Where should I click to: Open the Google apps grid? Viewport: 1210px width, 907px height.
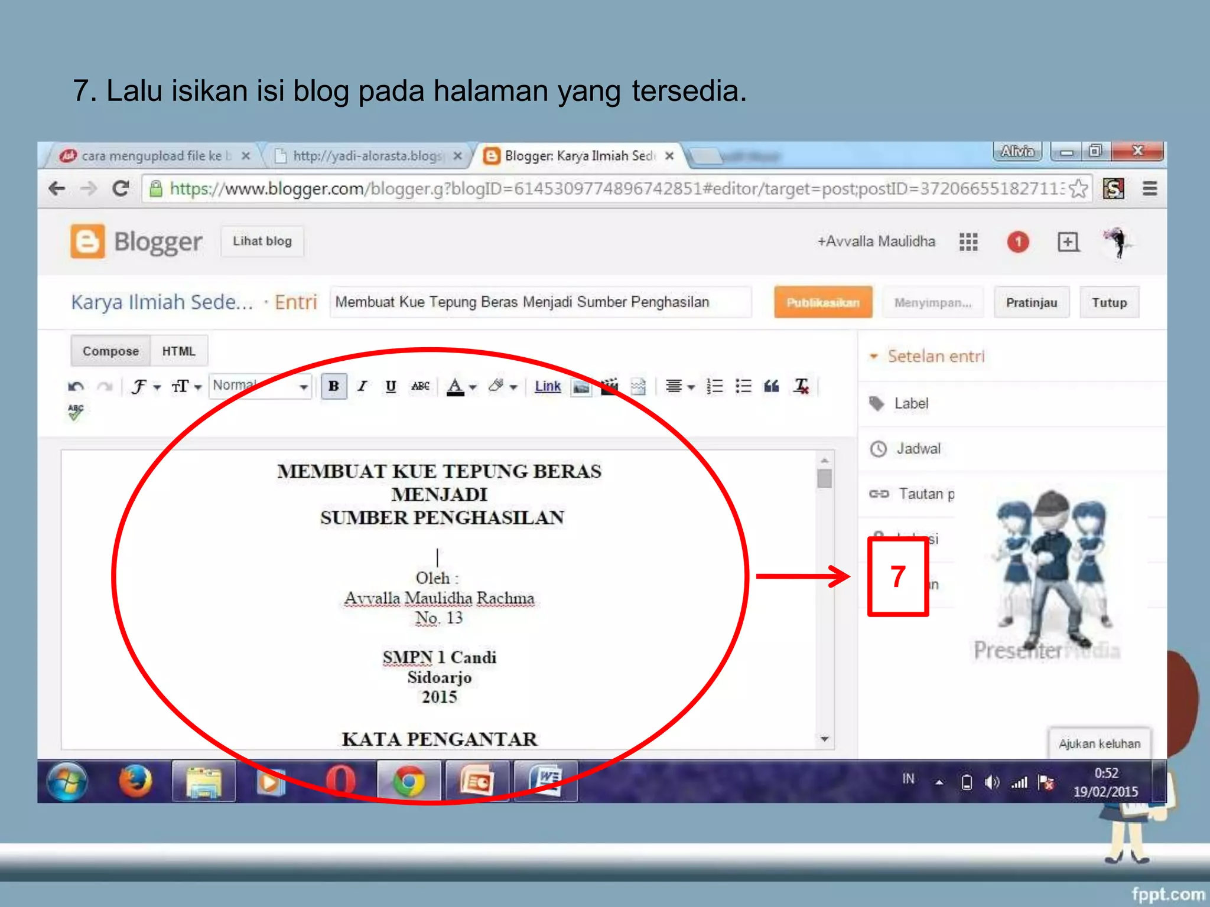(968, 242)
